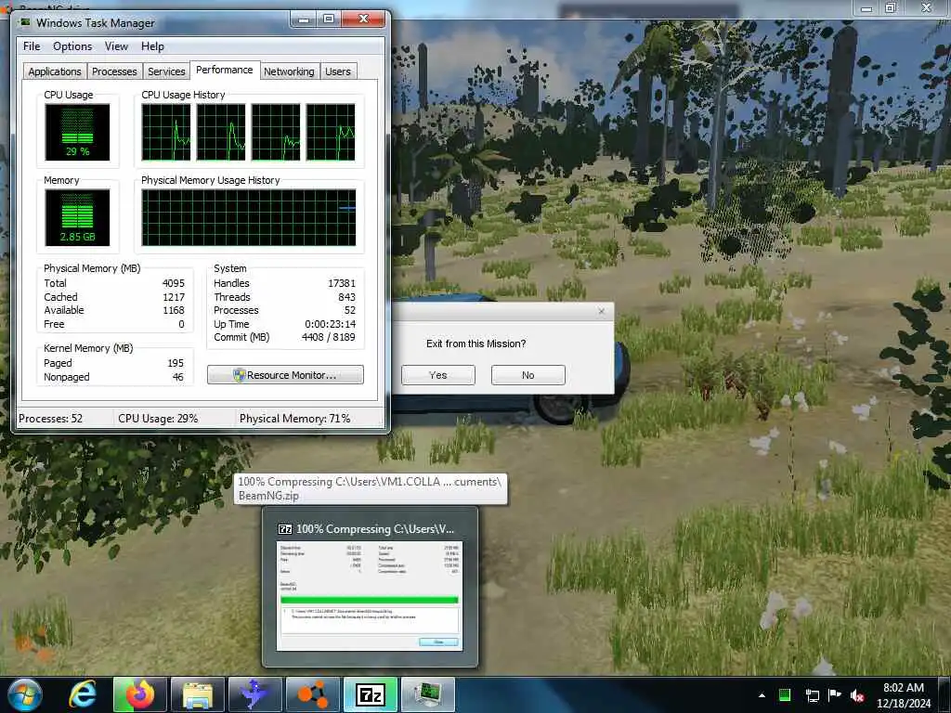This screenshot has width=951, height=713.
Task: Select the Performance tab
Action: 225,70
